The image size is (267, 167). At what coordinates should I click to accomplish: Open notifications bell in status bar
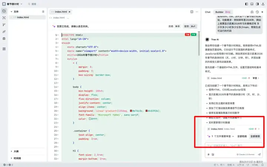pyautogui.click(x=263, y=165)
